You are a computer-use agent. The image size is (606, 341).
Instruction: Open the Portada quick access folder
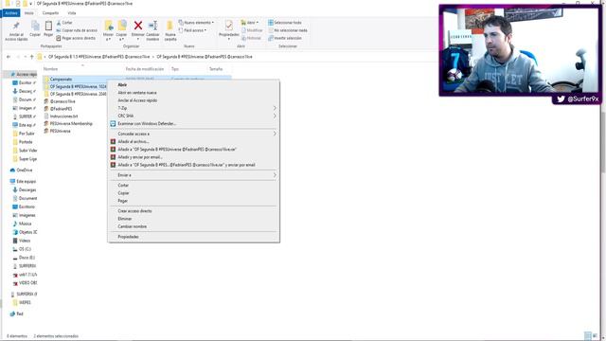coord(23,142)
